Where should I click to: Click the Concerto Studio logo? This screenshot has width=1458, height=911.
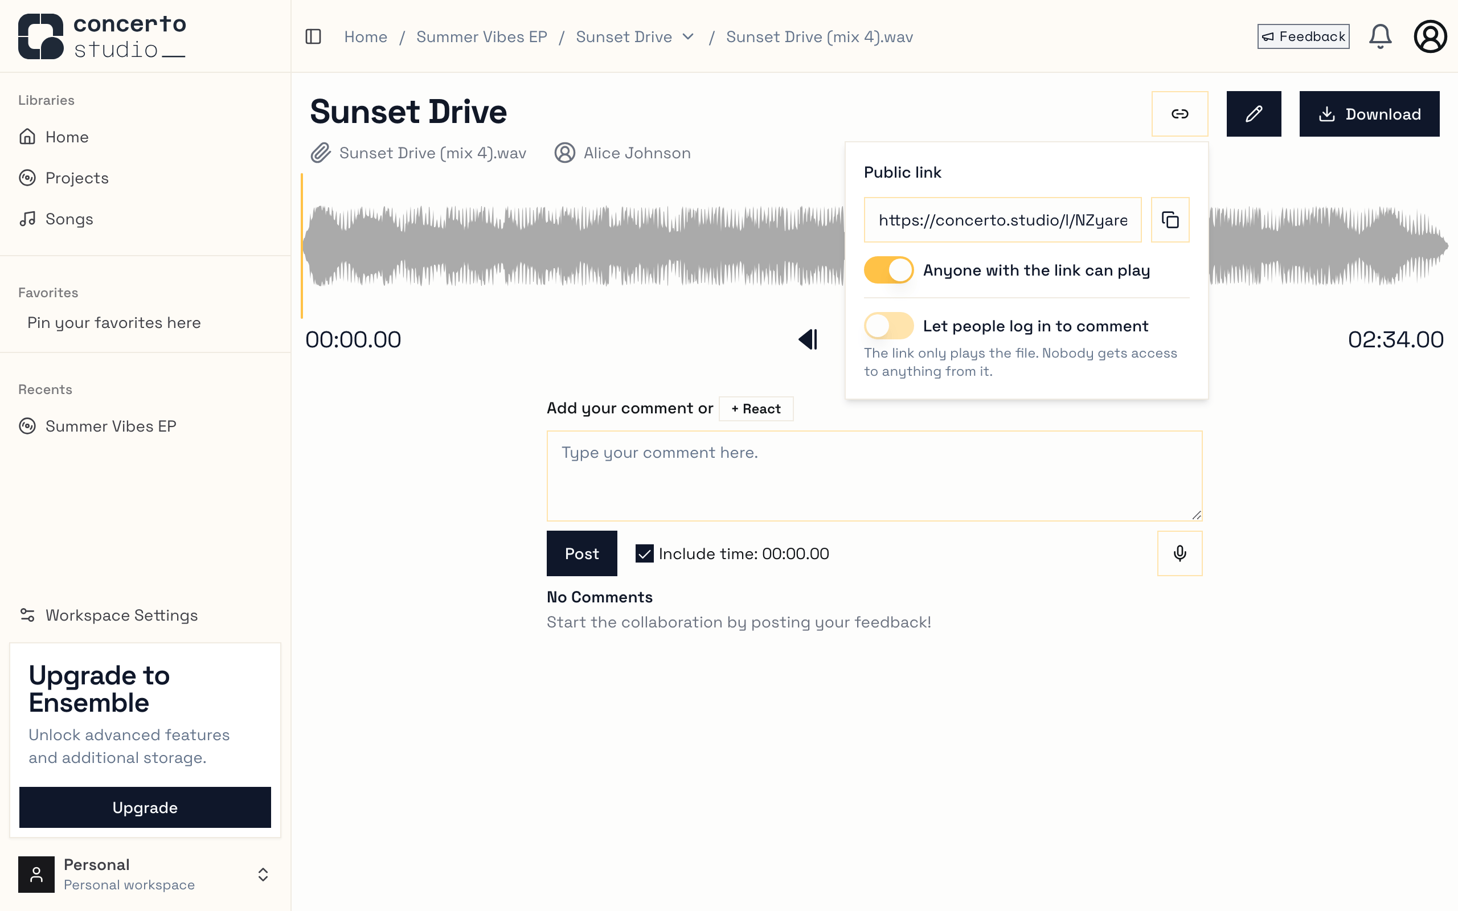click(x=103, y=37)
